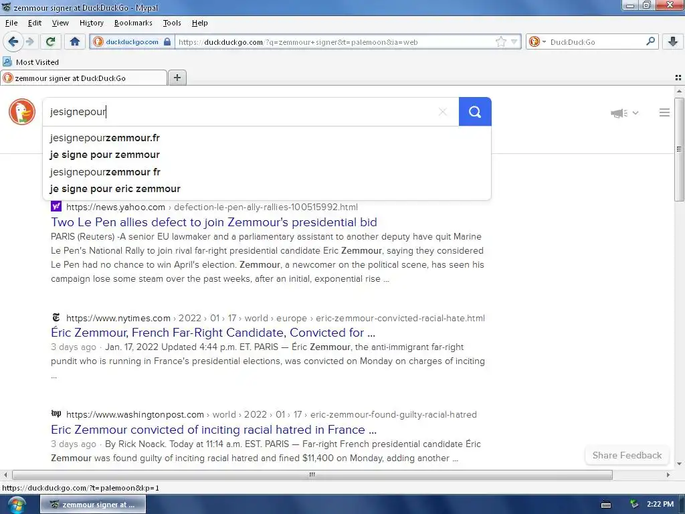Open the Most Visited bookmarks folder

click(x=31, y=62)
